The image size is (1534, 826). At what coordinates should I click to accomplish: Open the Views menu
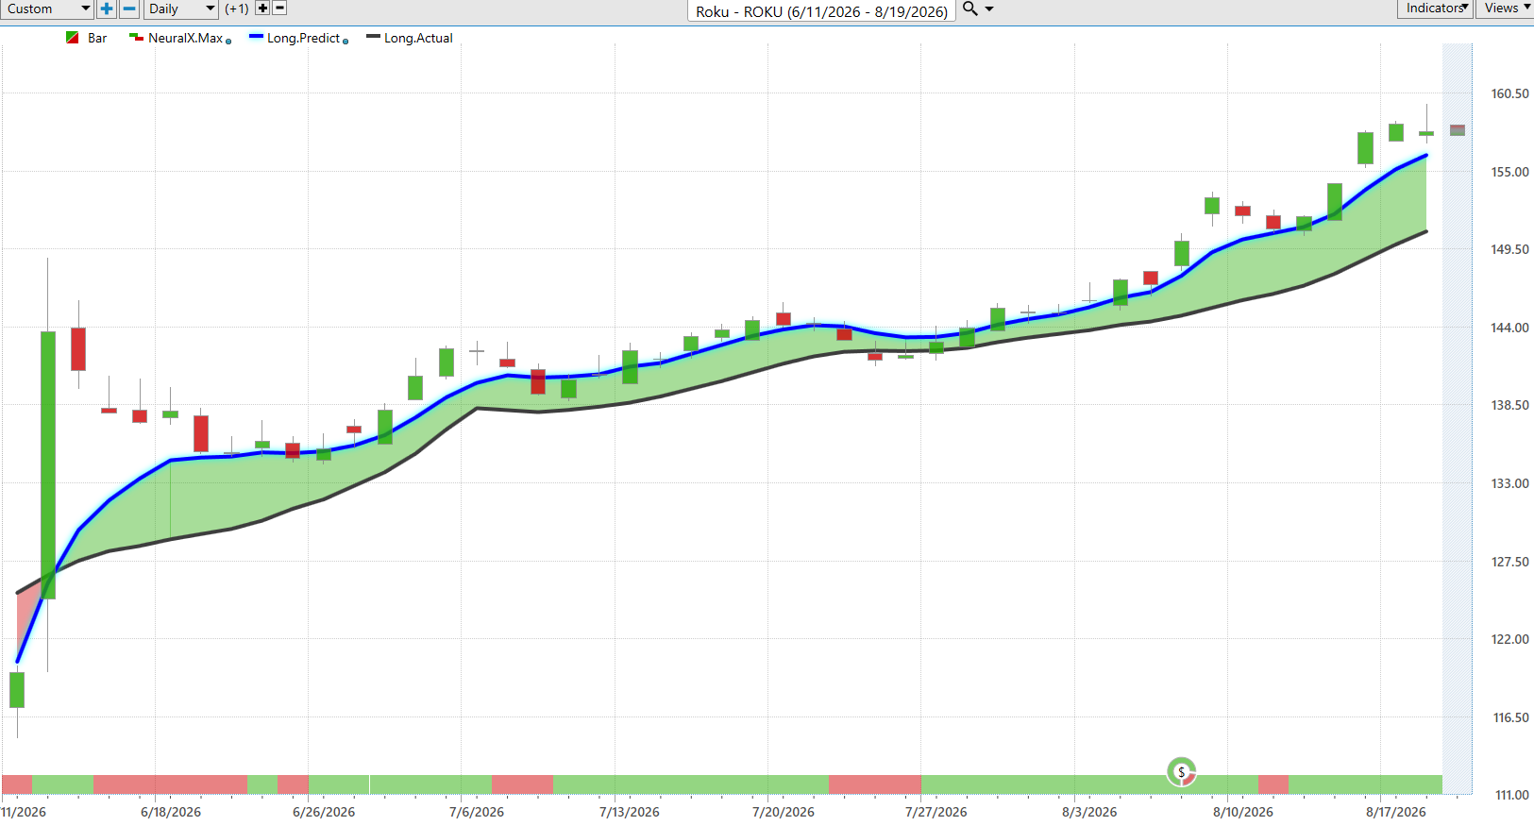tap(1506, 8)
